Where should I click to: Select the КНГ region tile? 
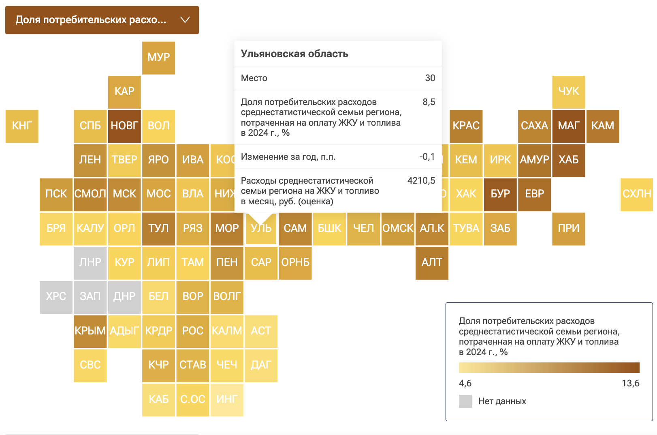(x=22, y=126)
